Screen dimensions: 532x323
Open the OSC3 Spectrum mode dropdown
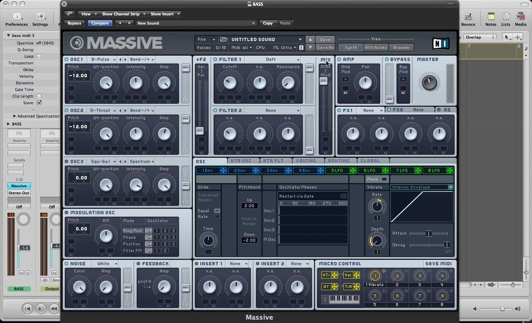(142, 161)
